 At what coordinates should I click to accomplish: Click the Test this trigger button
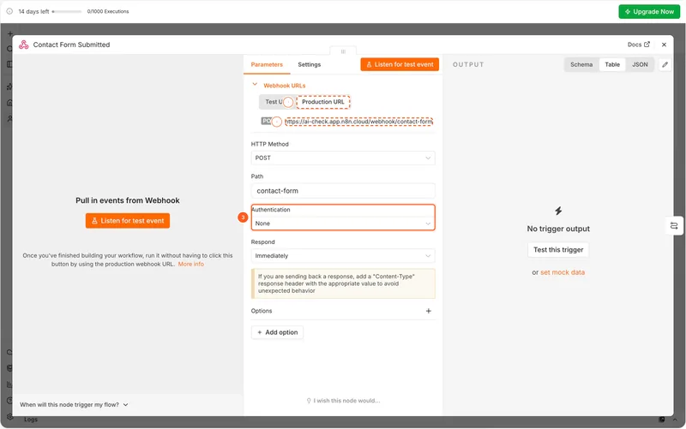(x=558, y=250)
